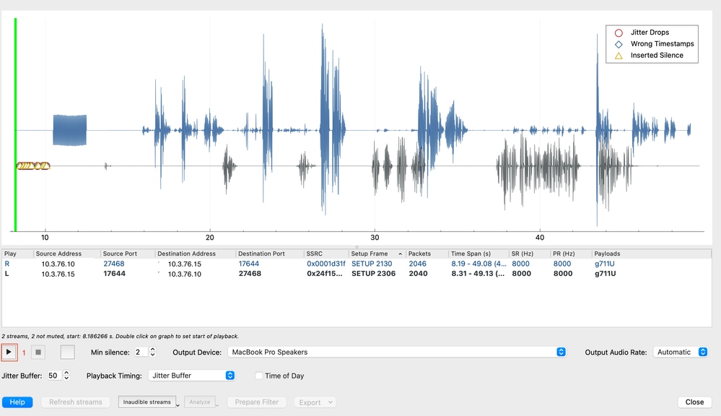
Task: Click the Close button
Action: [694, 402]
